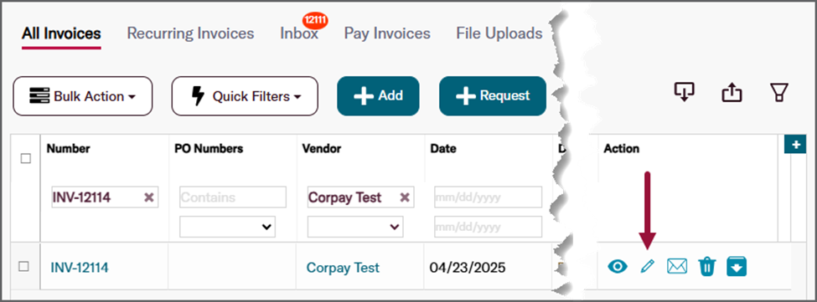
Task: Select the INV-12114 row checkbox
Action: [x=23, y=266]
